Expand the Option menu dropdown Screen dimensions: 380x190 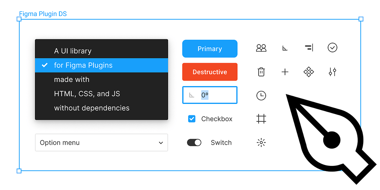pyautogui.click(x=101, y=142)
